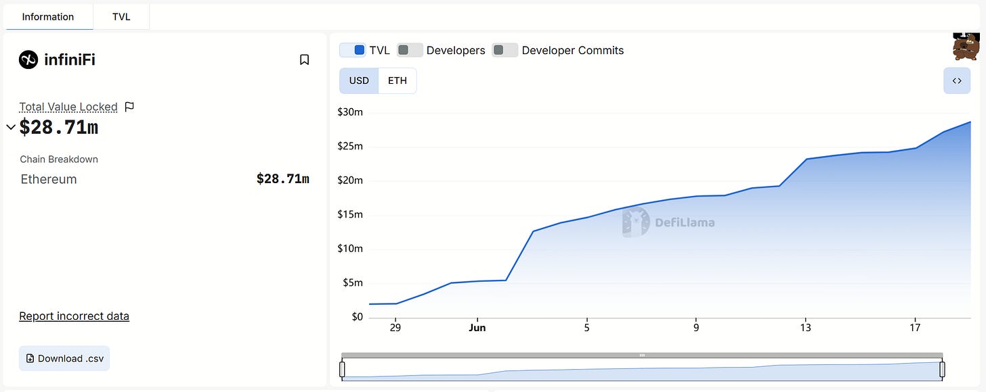Click the 29 date label on x-axis
Viewport: 986px width, 392px height.
click(x=395, y=328)
